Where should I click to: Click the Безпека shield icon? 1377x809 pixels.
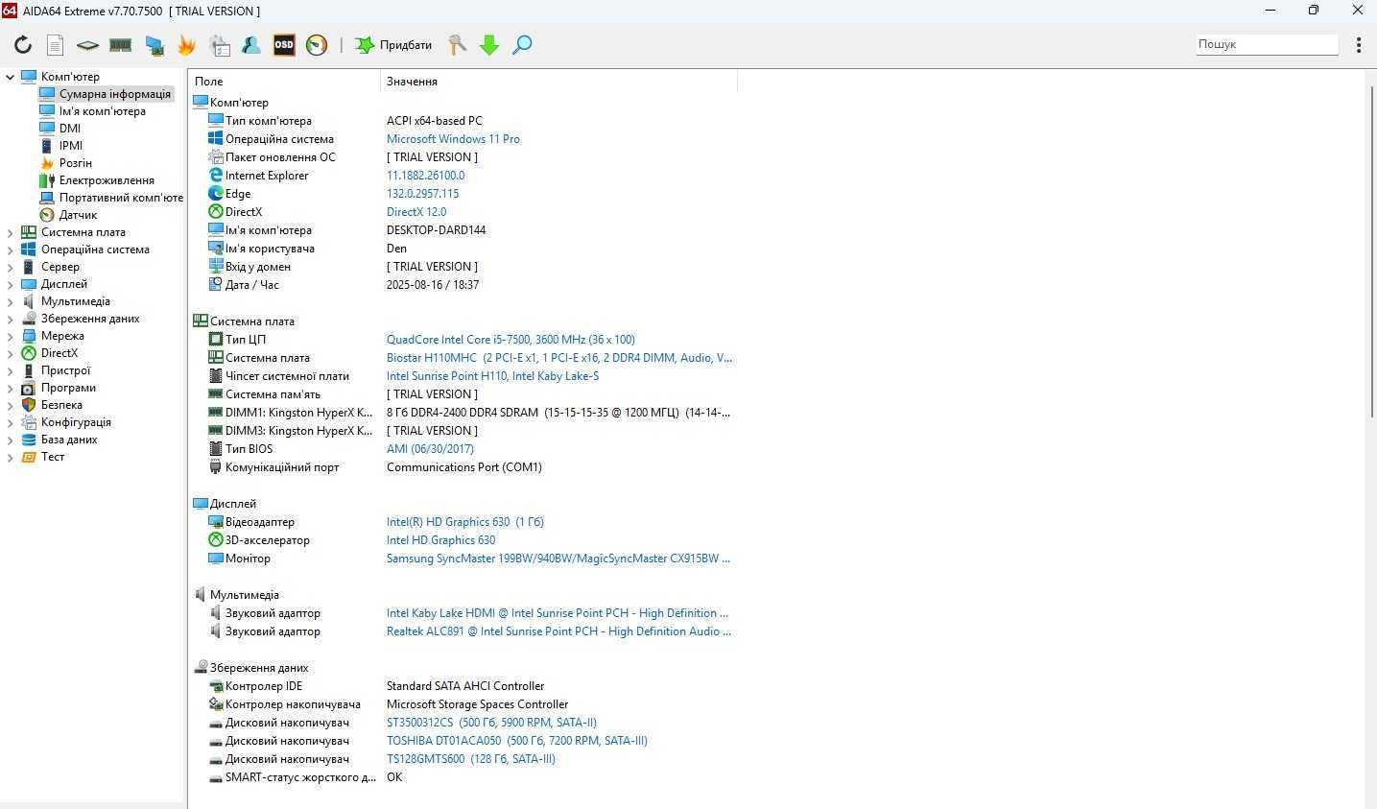[29, 405]
